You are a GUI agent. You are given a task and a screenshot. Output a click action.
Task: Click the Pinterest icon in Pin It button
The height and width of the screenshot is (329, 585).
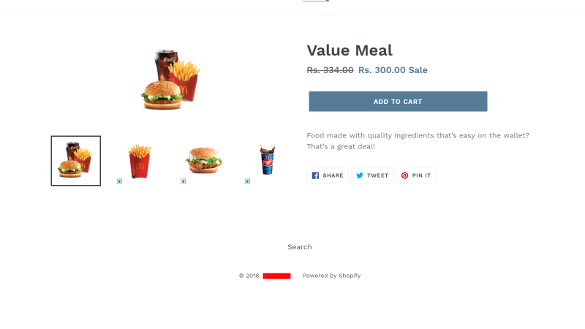[x=404, y=175]
